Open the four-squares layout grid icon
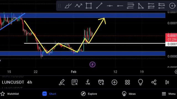This screenshot has height=99, width=177. coord(127,82)
